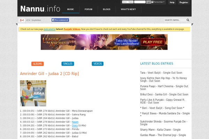Viewport: 209px width, 139px height.
Task: Open the Diary track link
Action: coord(75,125)
